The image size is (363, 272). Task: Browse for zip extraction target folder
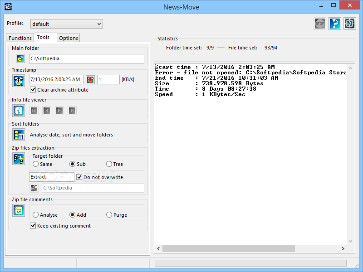34,188
